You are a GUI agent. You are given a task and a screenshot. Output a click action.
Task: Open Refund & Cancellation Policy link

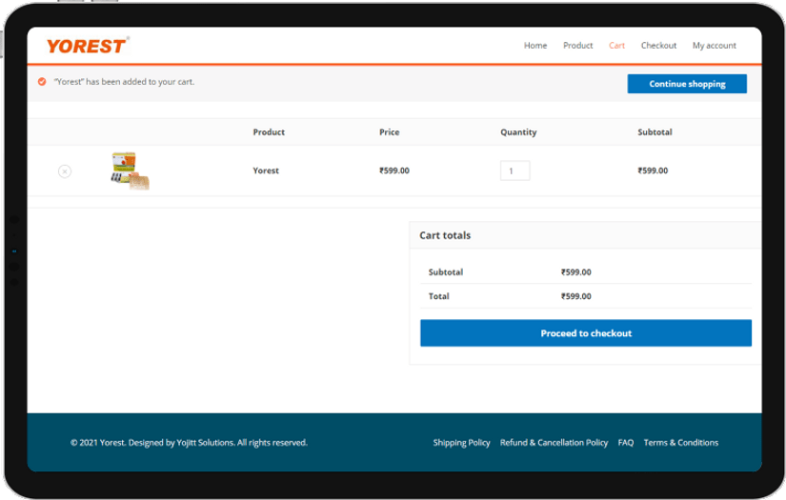[554, 443]
